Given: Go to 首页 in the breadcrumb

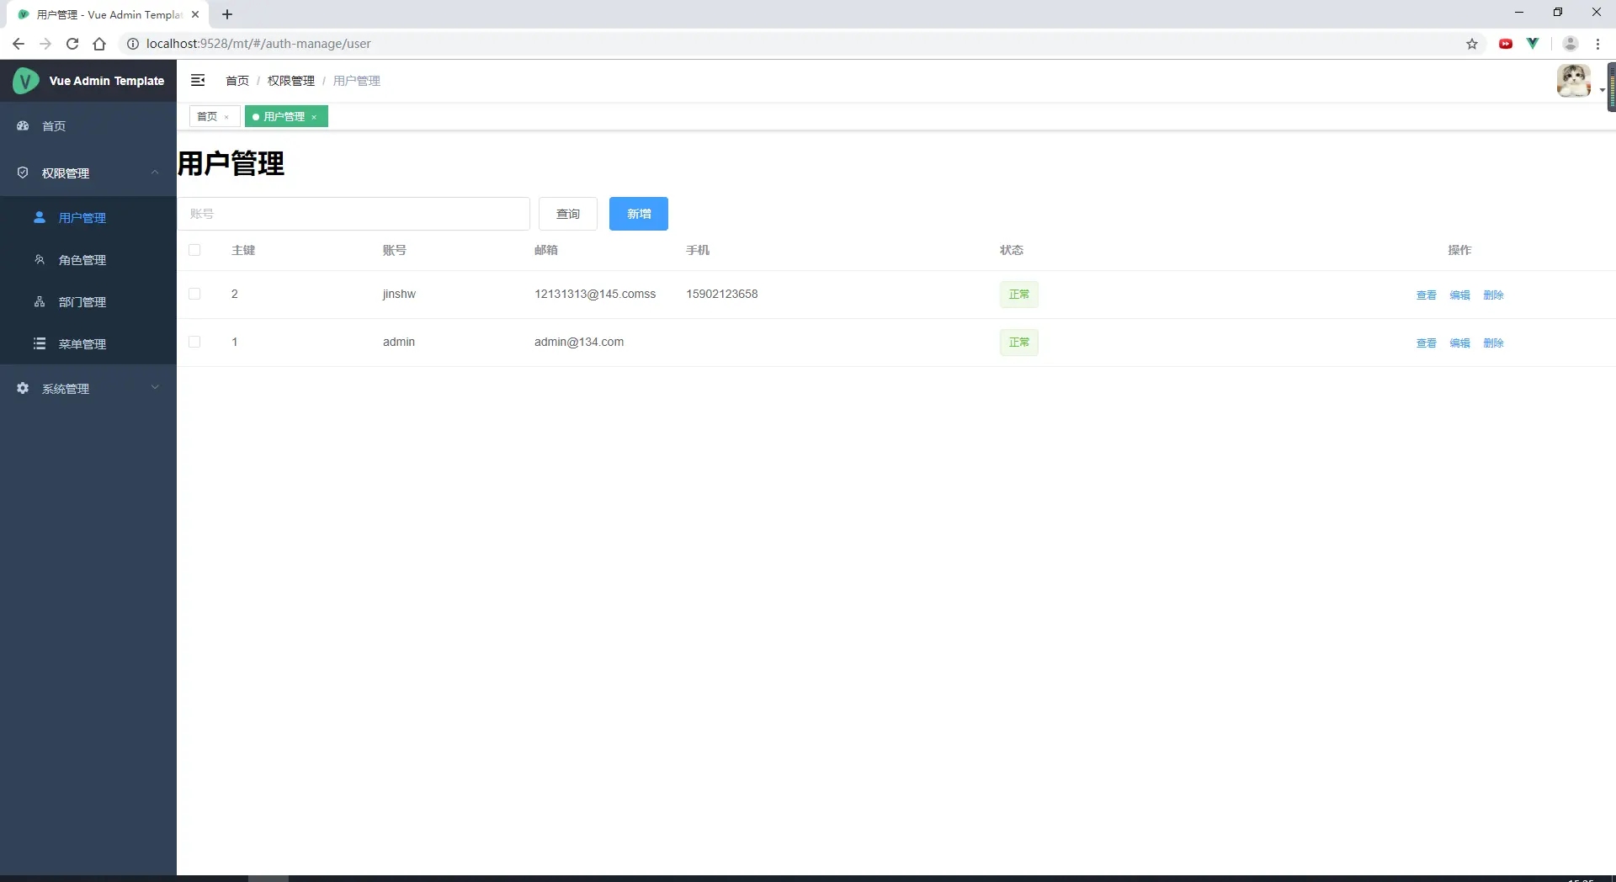Looking at the screenshot, I should click(x=237, y=81).
